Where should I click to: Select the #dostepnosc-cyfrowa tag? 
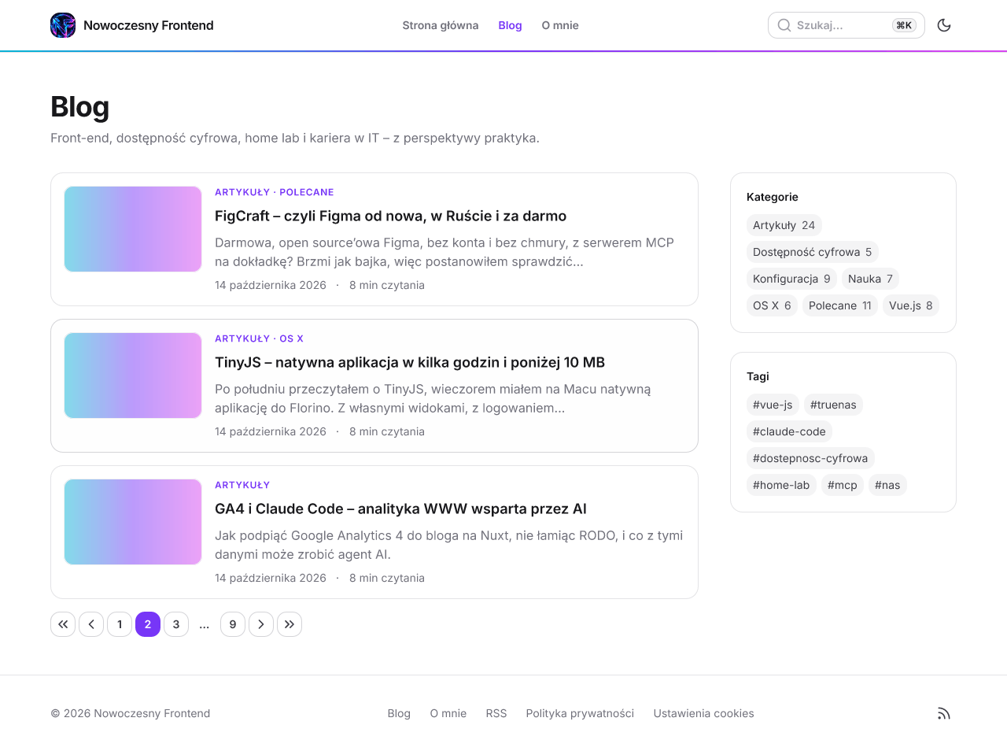(810, 458)
